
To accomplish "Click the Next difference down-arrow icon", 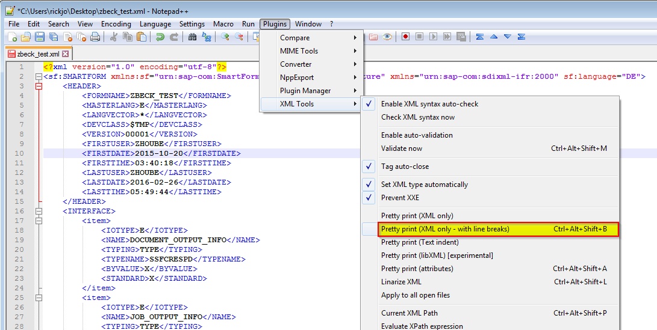I will click(508, 37).
